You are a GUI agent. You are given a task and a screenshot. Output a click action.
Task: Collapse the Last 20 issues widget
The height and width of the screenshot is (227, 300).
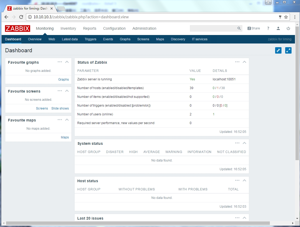pyautogui.click(x=244, y=218)
